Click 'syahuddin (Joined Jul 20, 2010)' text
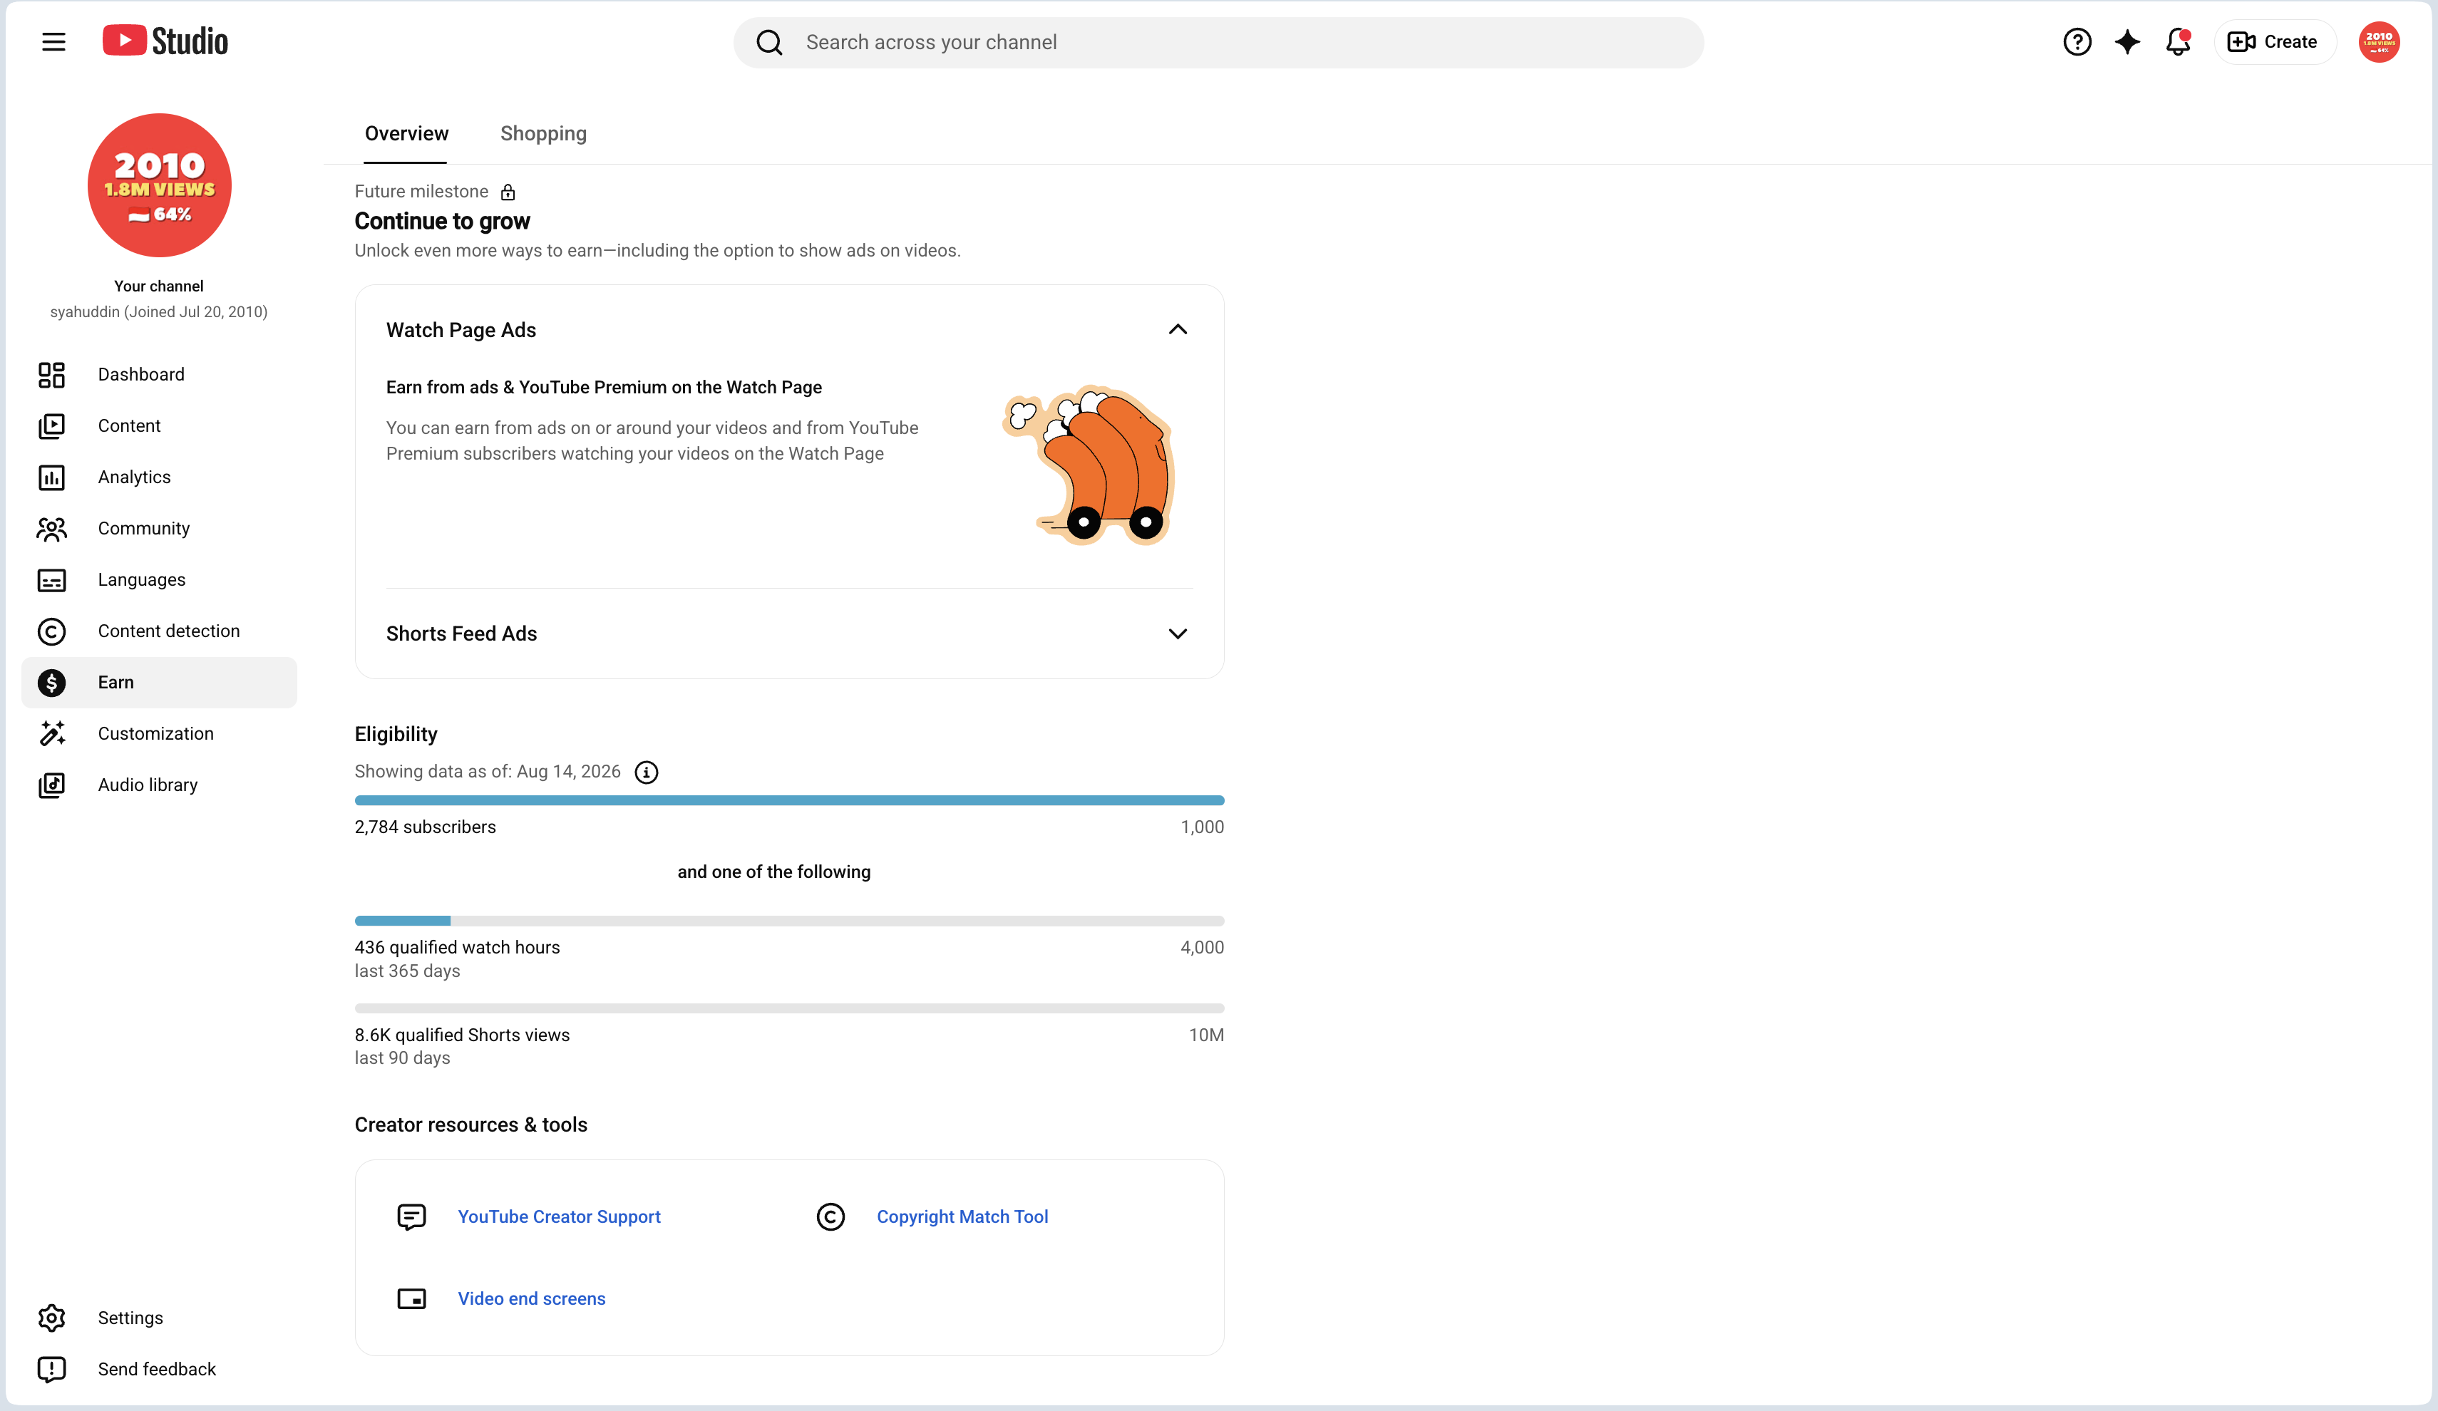 (x=159, y=311)
